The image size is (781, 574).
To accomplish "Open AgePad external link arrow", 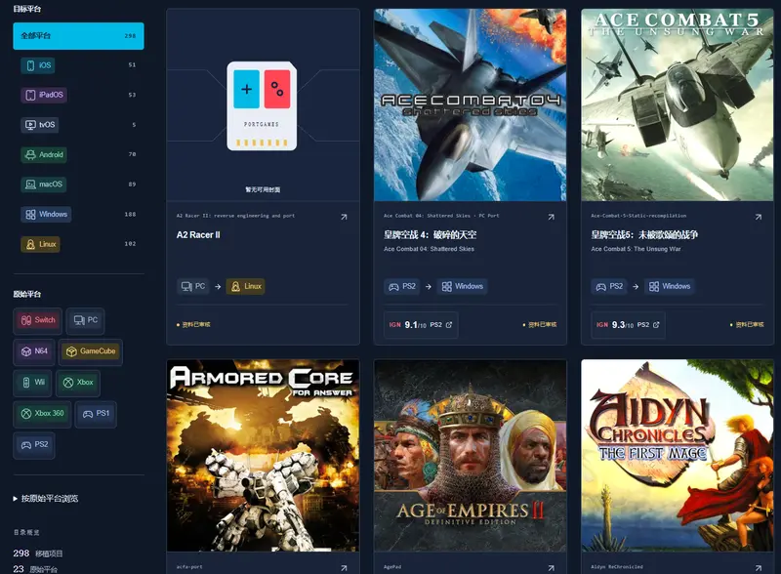I will pos(551,568).
